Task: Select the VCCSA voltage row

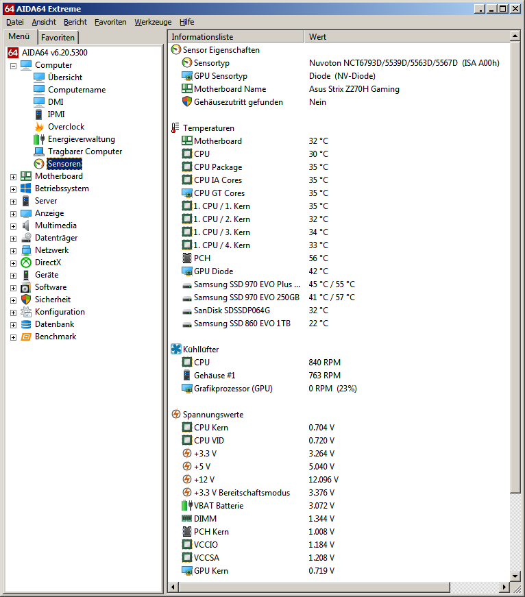Action: [339, 558]
